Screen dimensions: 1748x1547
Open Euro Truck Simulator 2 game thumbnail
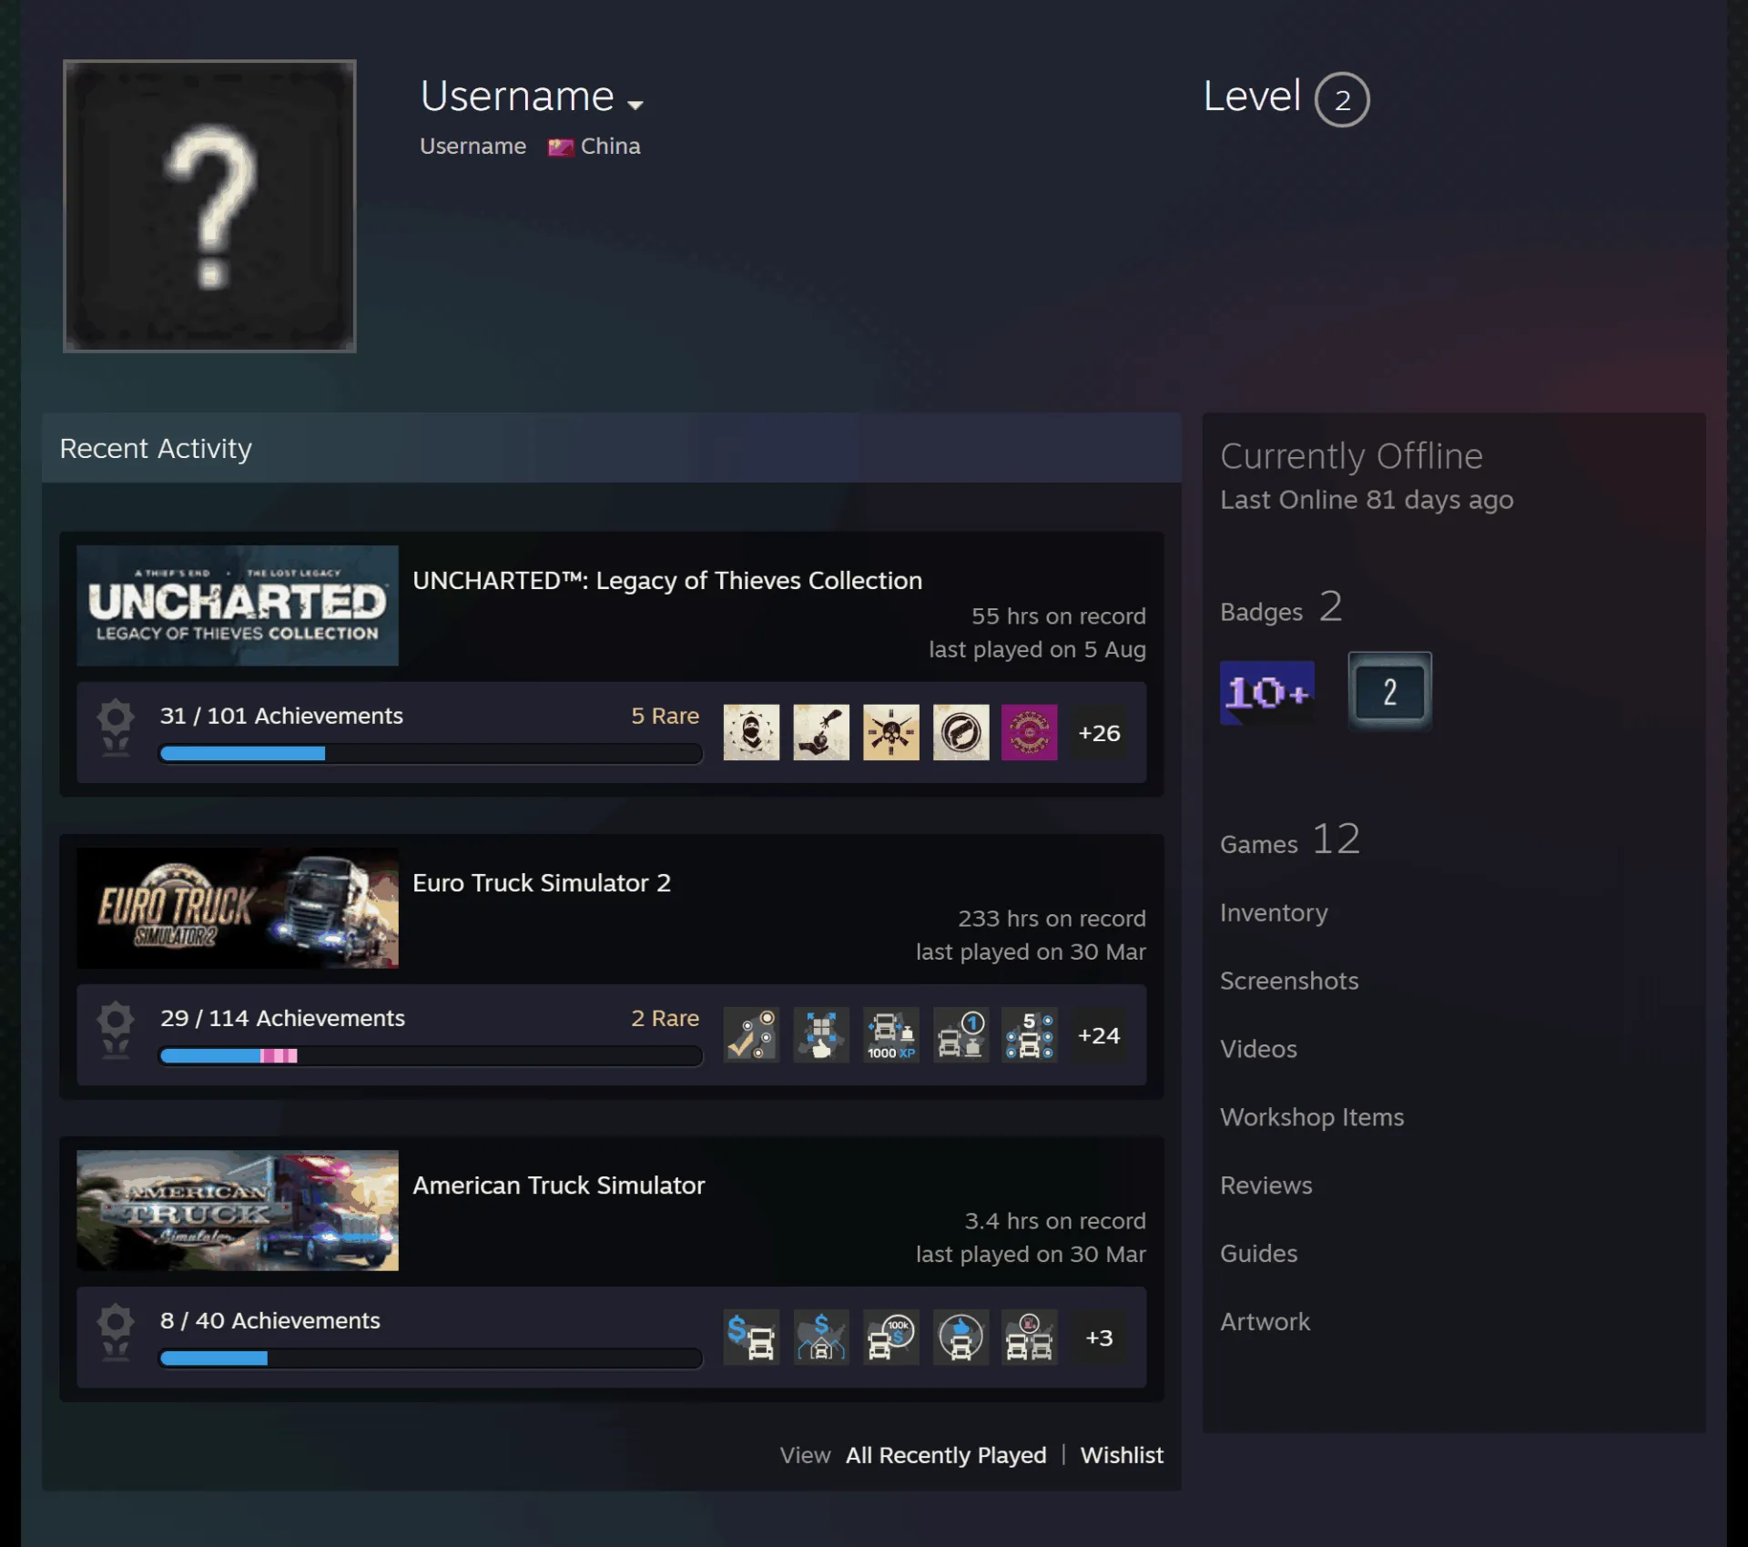(x=238, y=908)
